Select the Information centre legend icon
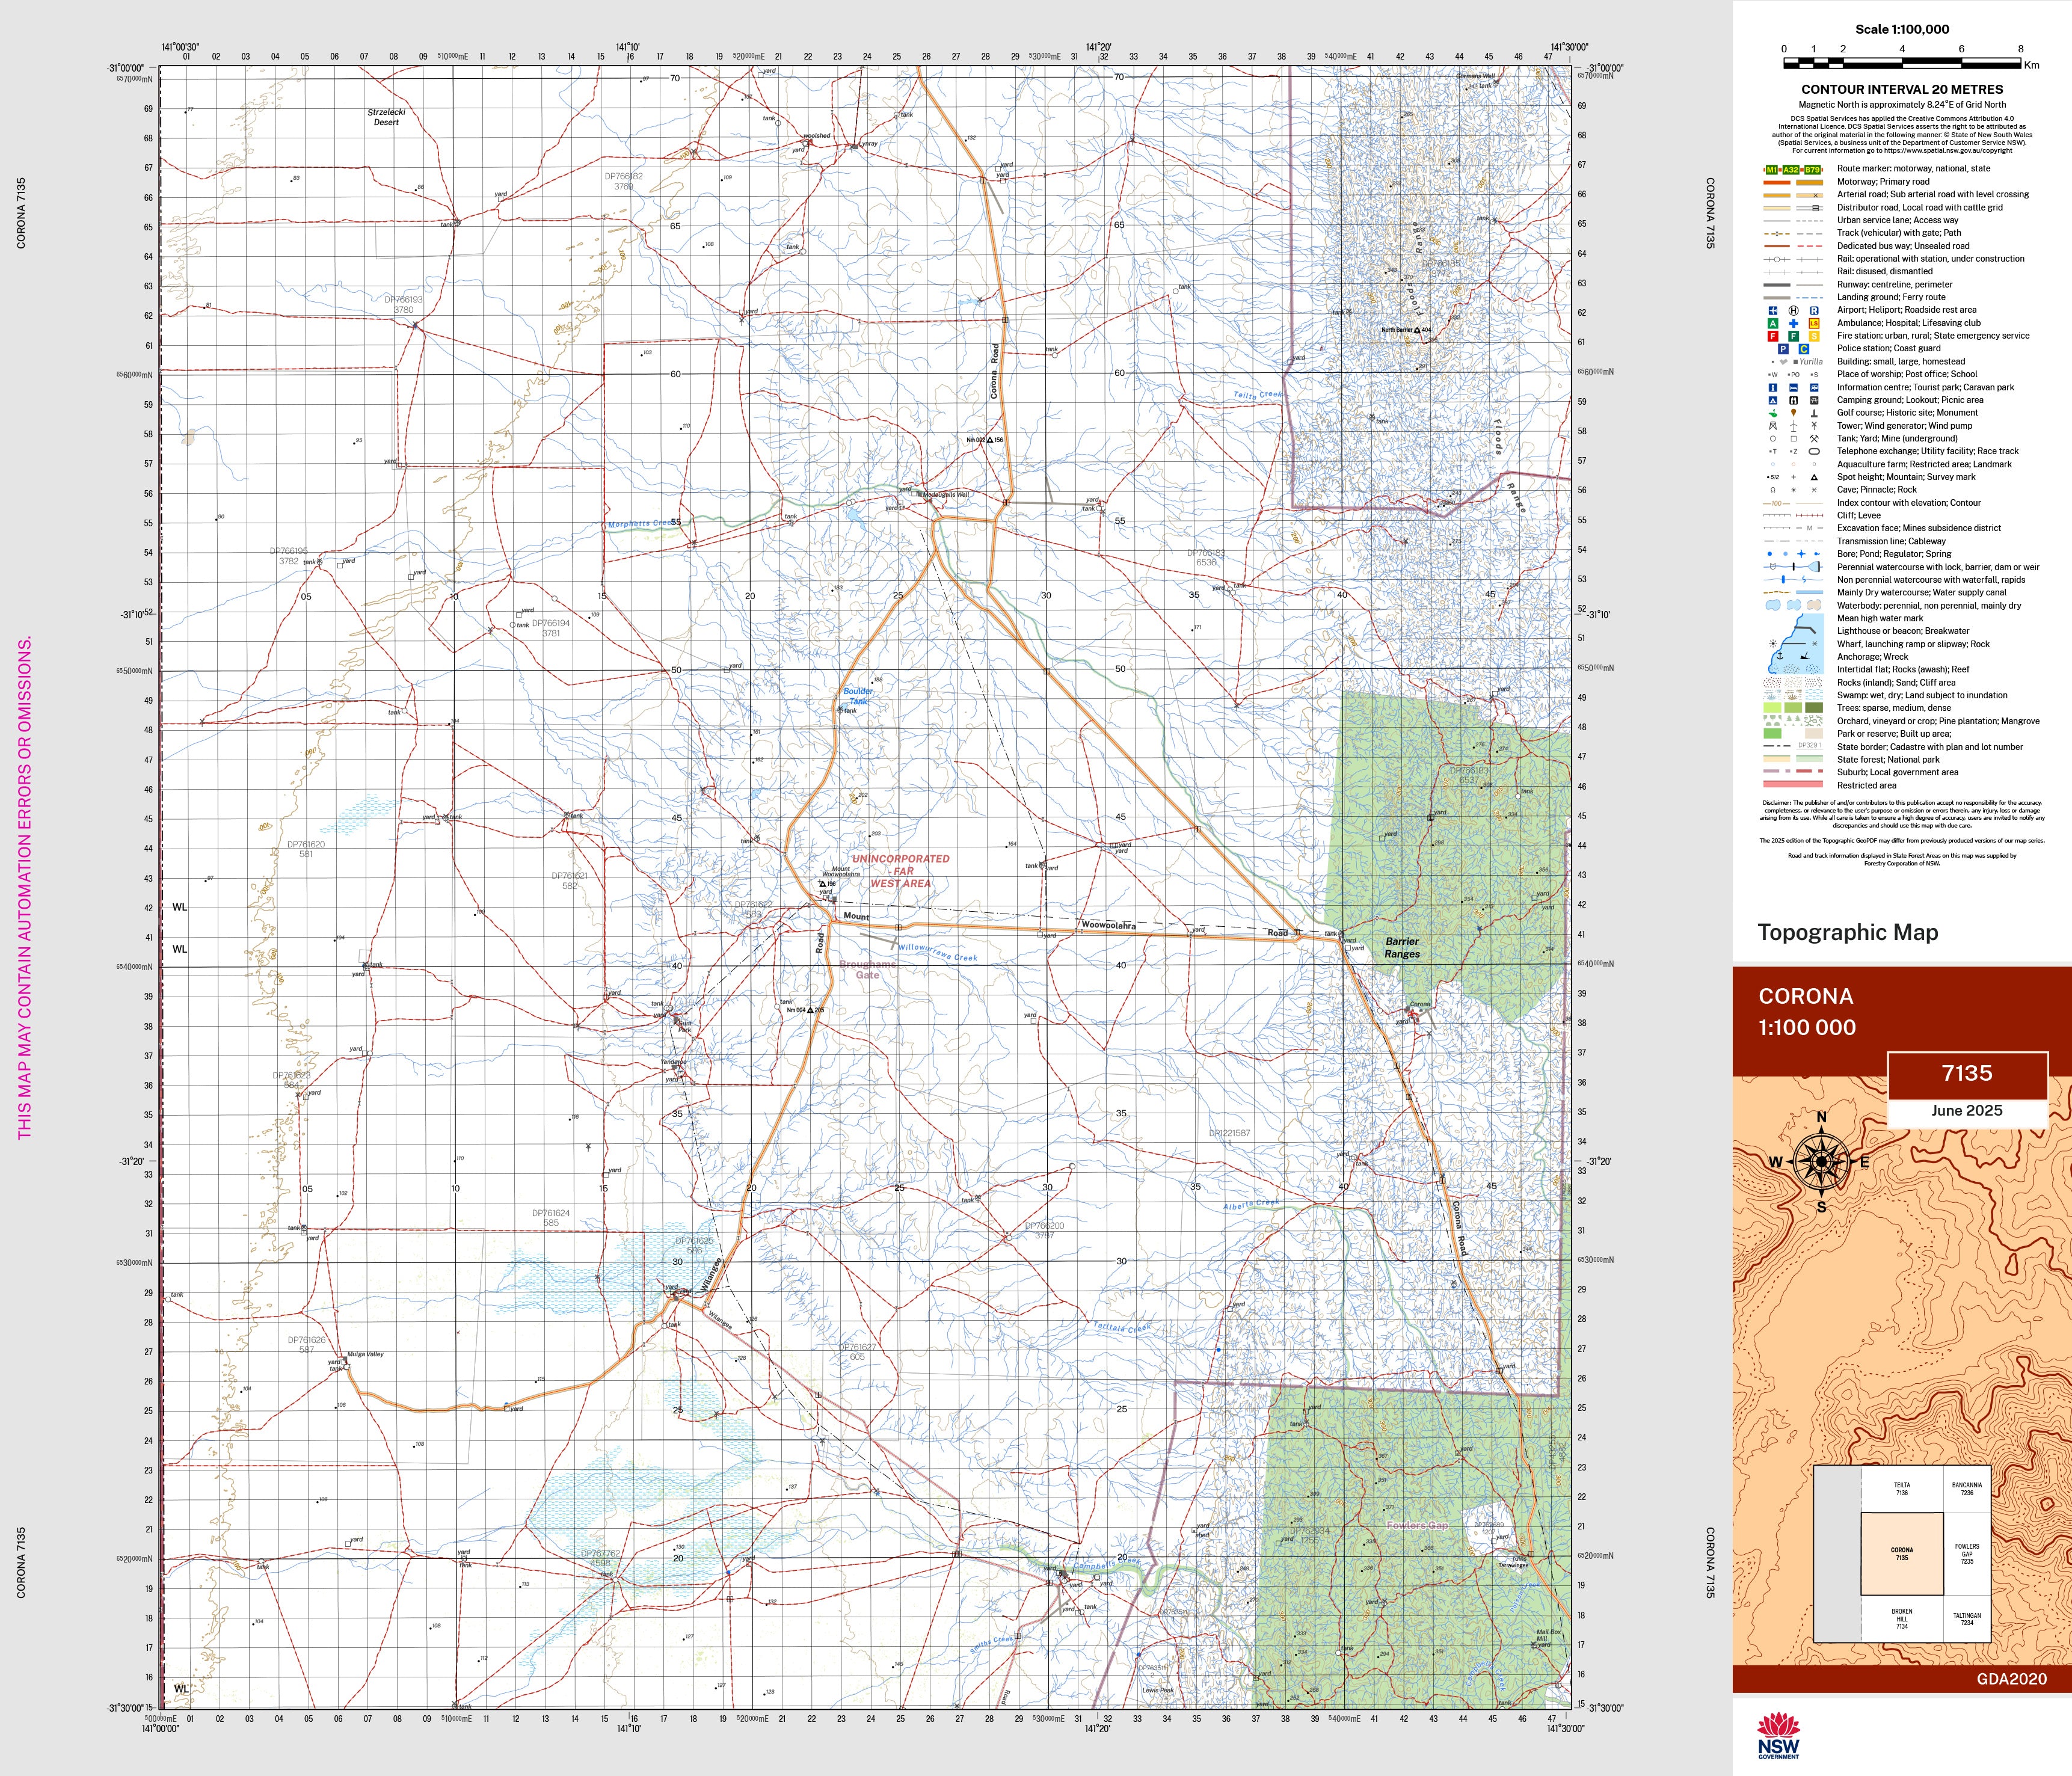Image resolution: width=2072 pixels, height=1776 pixels. coord(1773,388)
